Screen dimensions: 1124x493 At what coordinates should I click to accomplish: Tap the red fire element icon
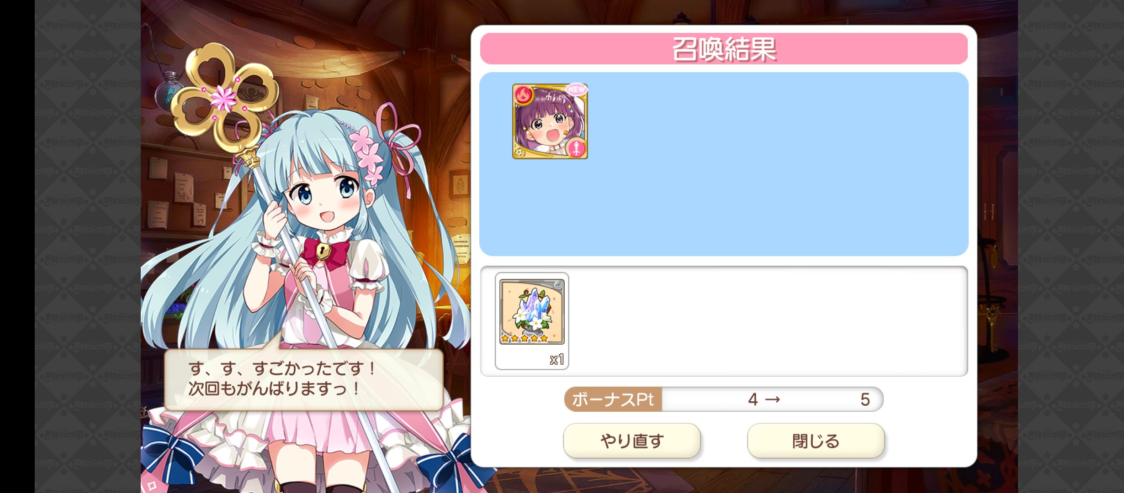click(x=524, y=95)
